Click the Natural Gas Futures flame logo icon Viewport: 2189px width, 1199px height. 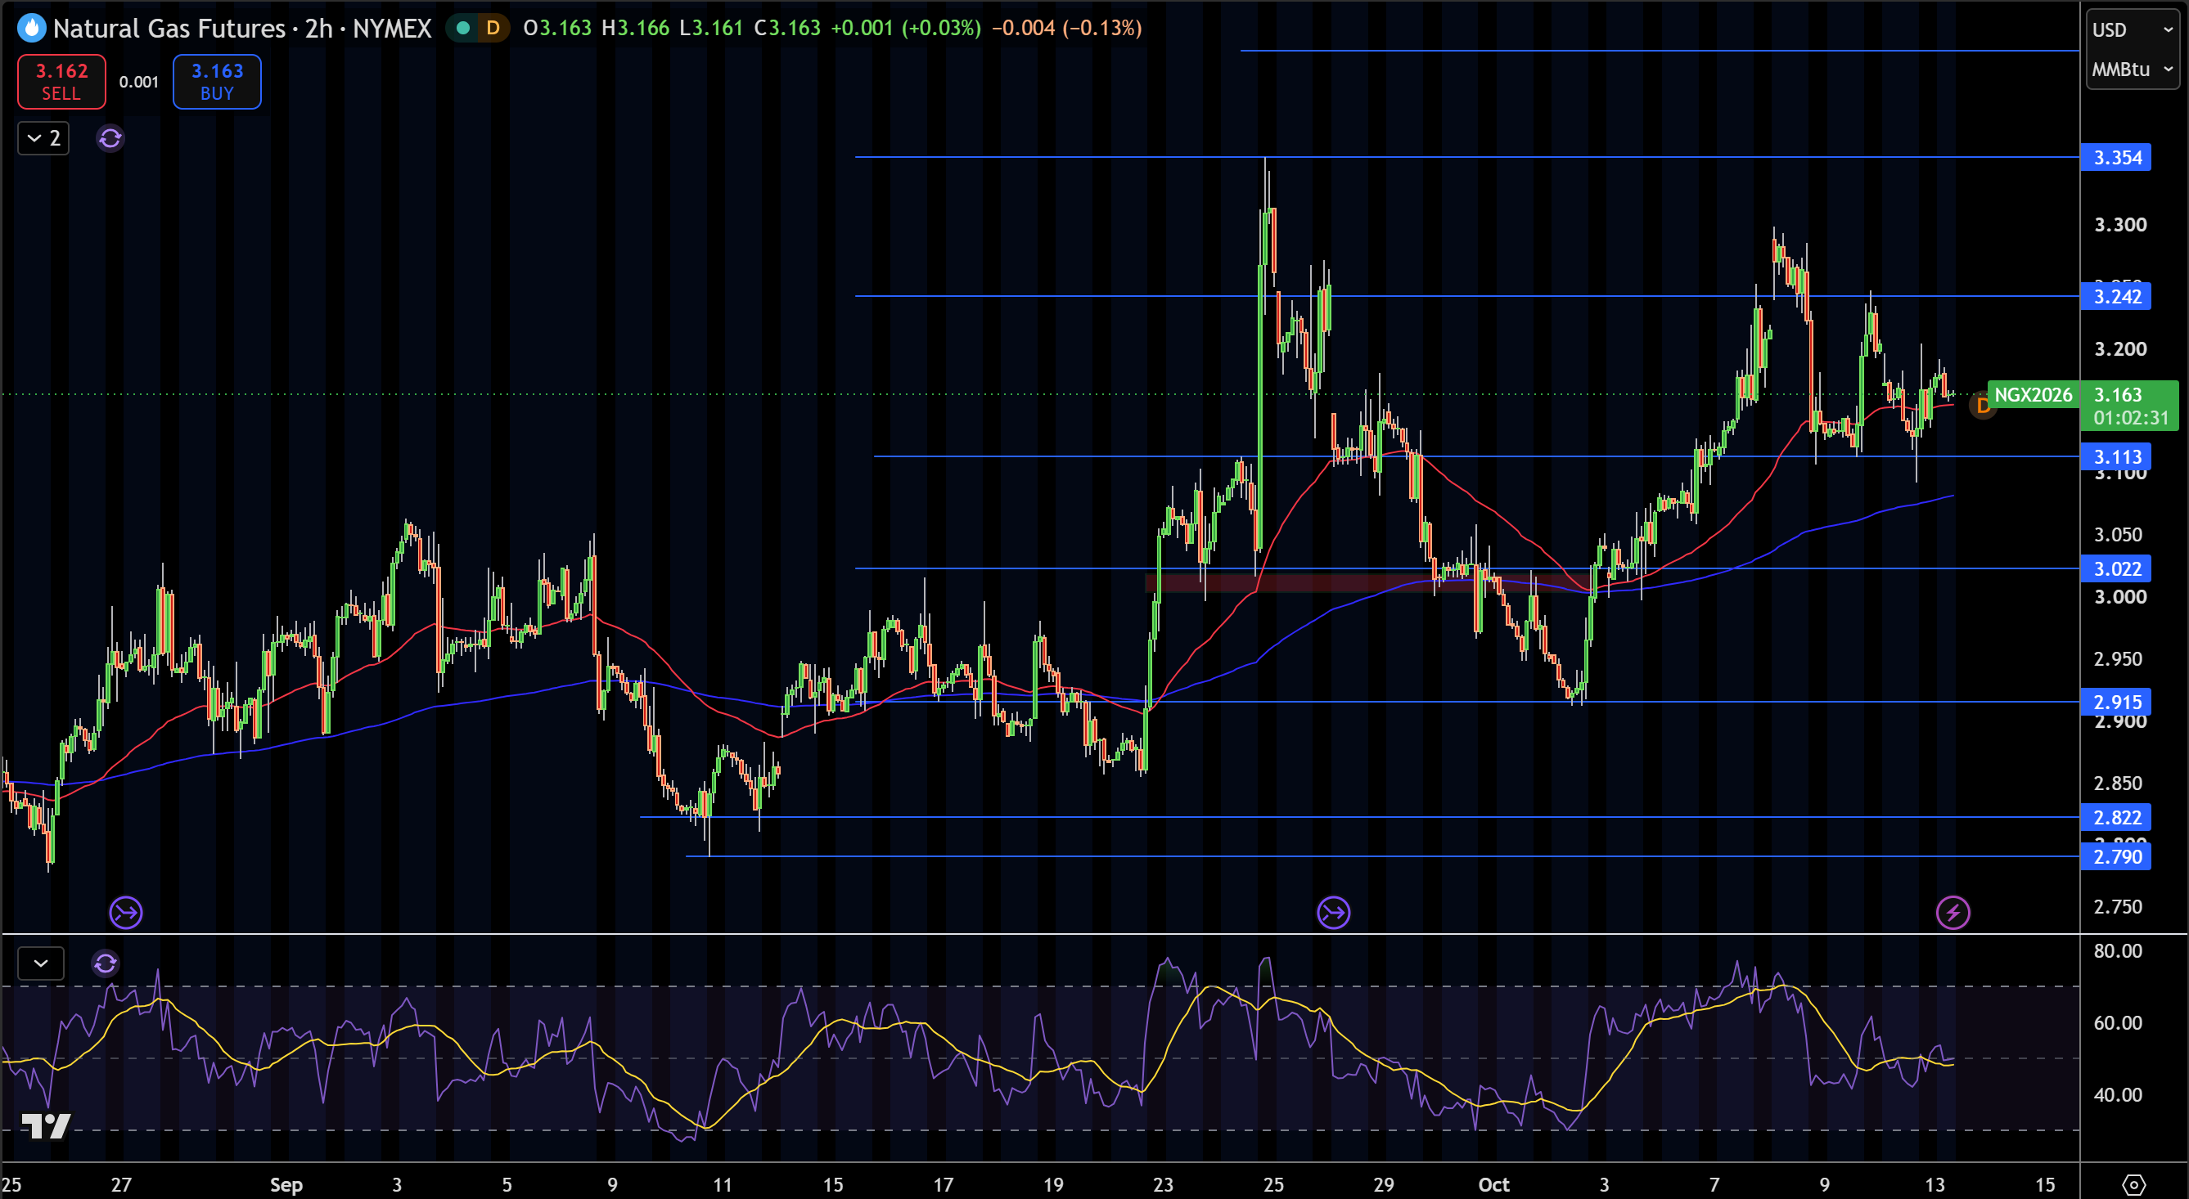31,28
